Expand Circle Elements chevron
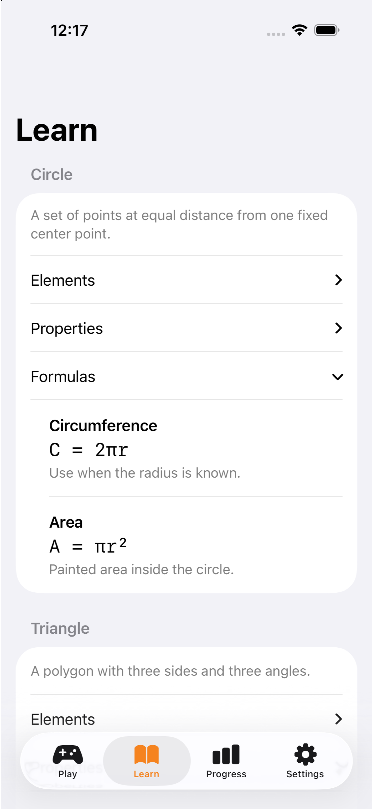 (338, 280)
